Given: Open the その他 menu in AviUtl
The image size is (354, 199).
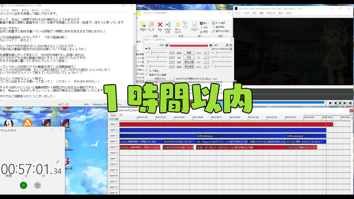Looking at the screenshot, I should tap(288, 13).
